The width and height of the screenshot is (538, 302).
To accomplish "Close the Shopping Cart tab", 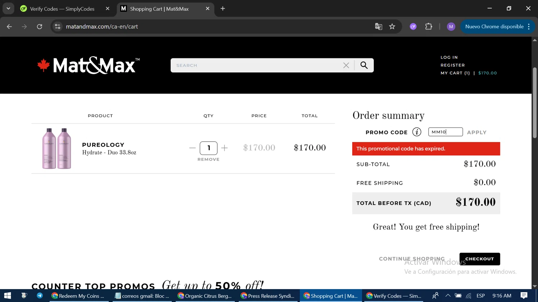I will [x=208, y=9].
